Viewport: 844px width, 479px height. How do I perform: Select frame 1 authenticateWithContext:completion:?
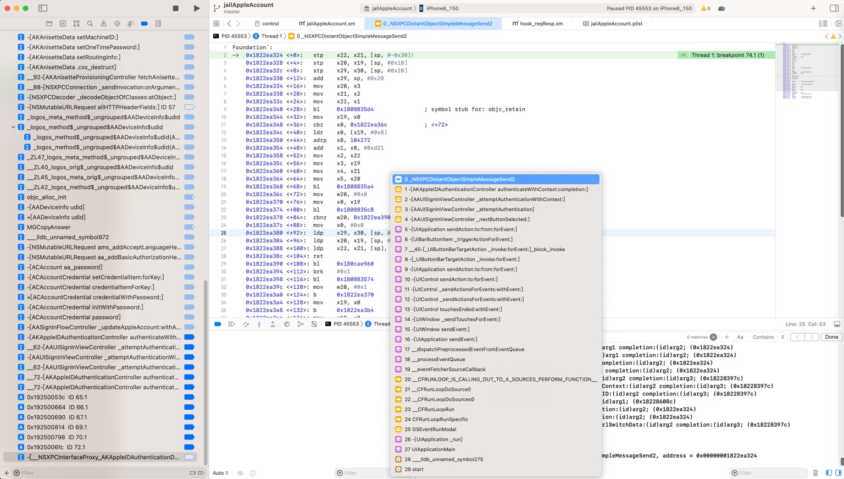pyautogui.click(x=496, y=189)
